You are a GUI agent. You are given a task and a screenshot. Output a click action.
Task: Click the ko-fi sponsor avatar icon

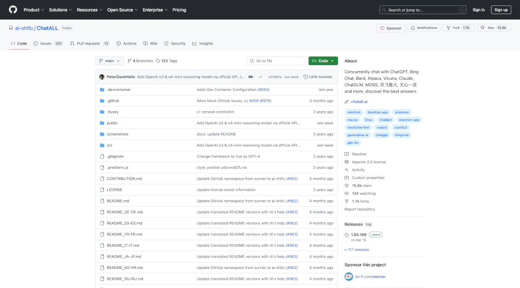(348, 276)
